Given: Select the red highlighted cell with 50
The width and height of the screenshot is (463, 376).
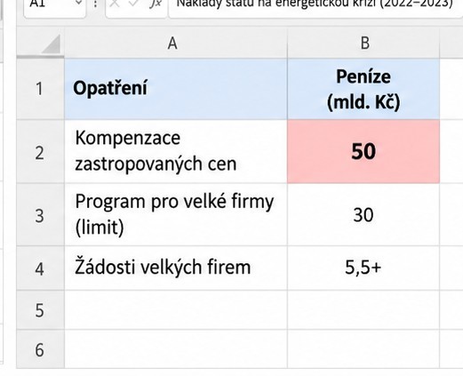Looking at the screenshot, I should click(x=363, y=151).
